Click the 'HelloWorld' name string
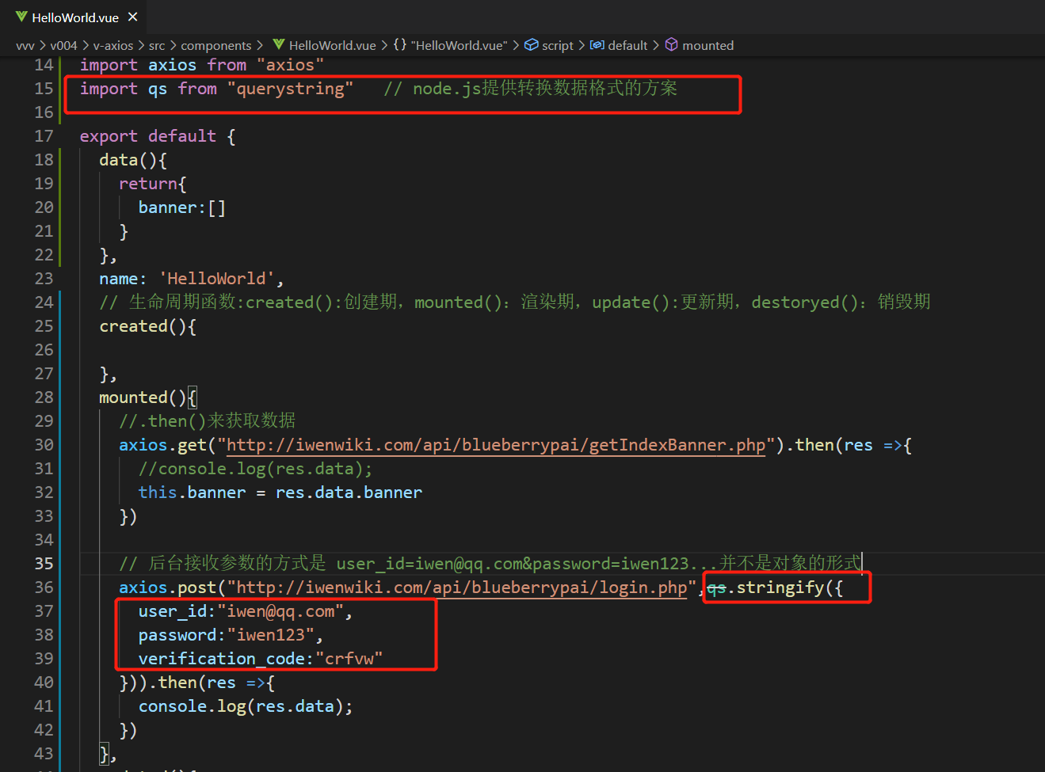Viewport: 1045px width, 772px height. (216, 279)
